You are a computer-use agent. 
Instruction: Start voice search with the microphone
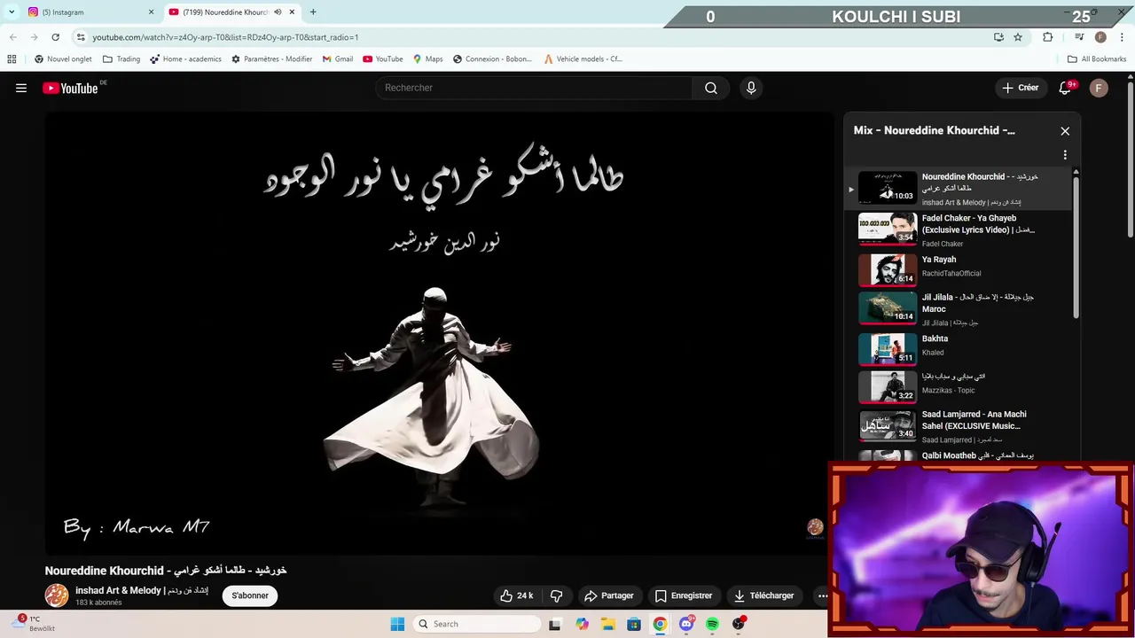(x=751, y=88)
